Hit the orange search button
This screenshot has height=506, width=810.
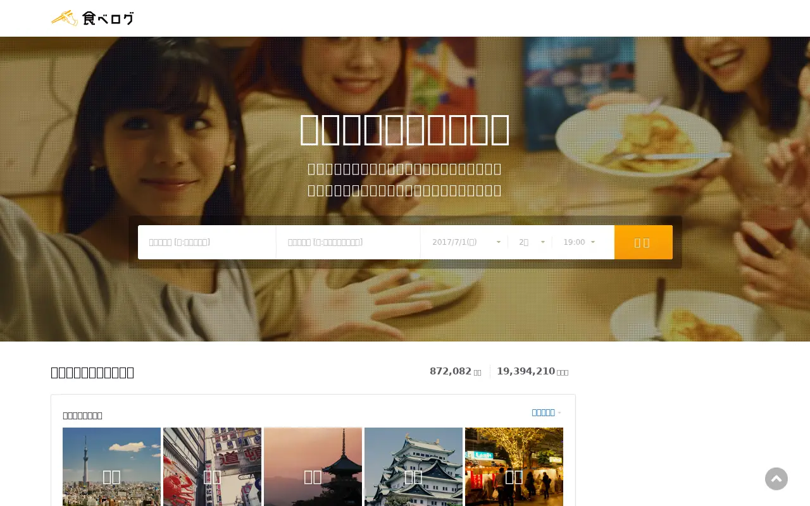(643, 242)
